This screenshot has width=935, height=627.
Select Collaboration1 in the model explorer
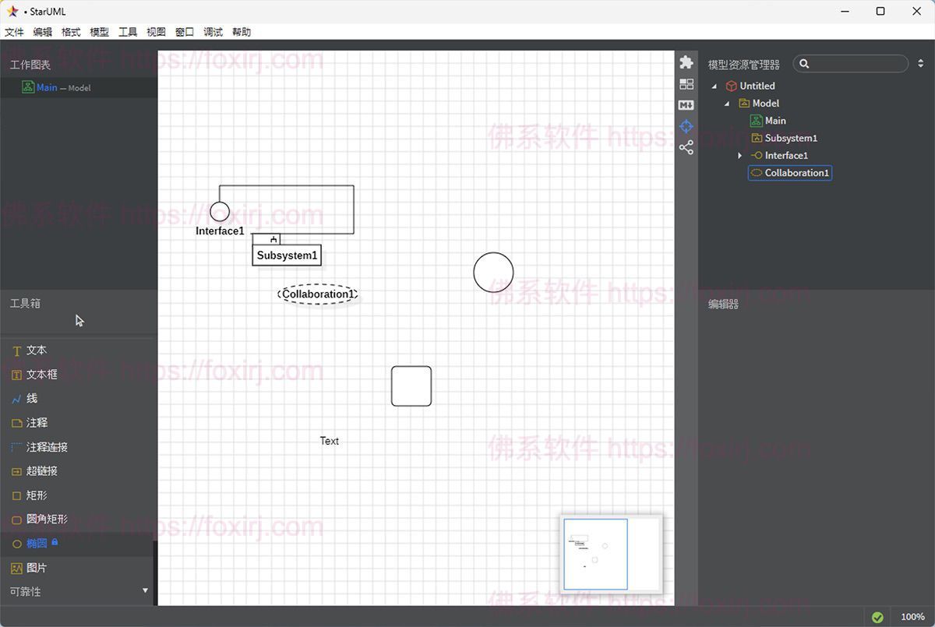tap(795, 173)
